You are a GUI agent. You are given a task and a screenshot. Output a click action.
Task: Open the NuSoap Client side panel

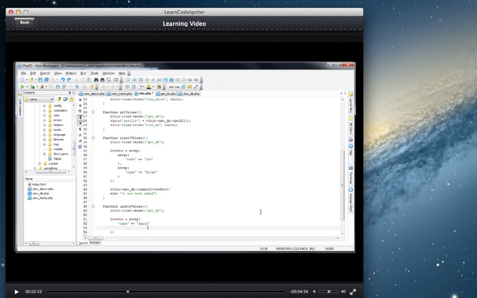coord(351,200)
